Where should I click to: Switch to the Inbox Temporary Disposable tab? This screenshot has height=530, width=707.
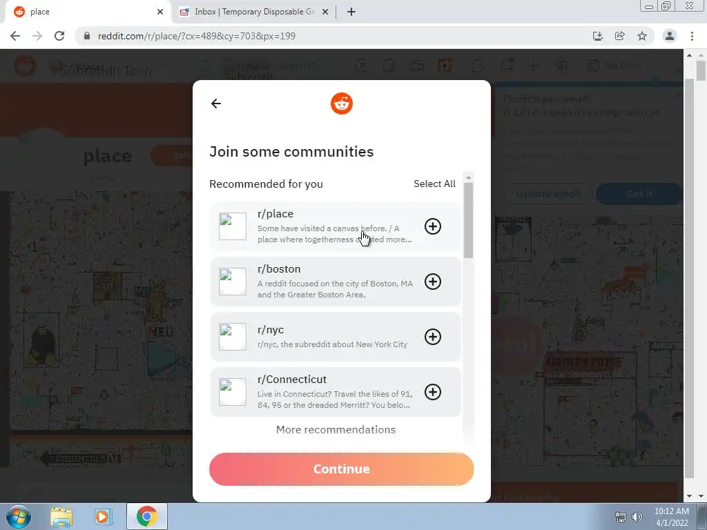click(254, 12)
